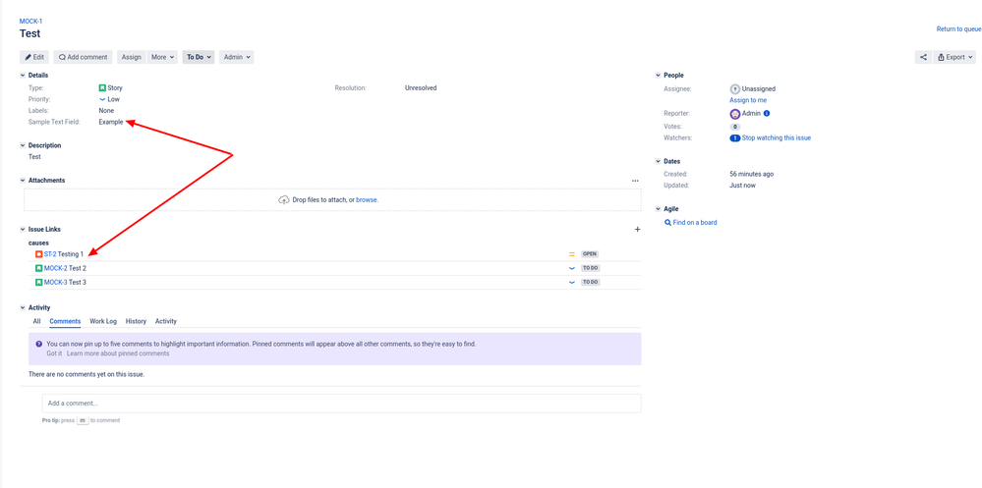Click the Low priority arrow icon

point(102,99)
